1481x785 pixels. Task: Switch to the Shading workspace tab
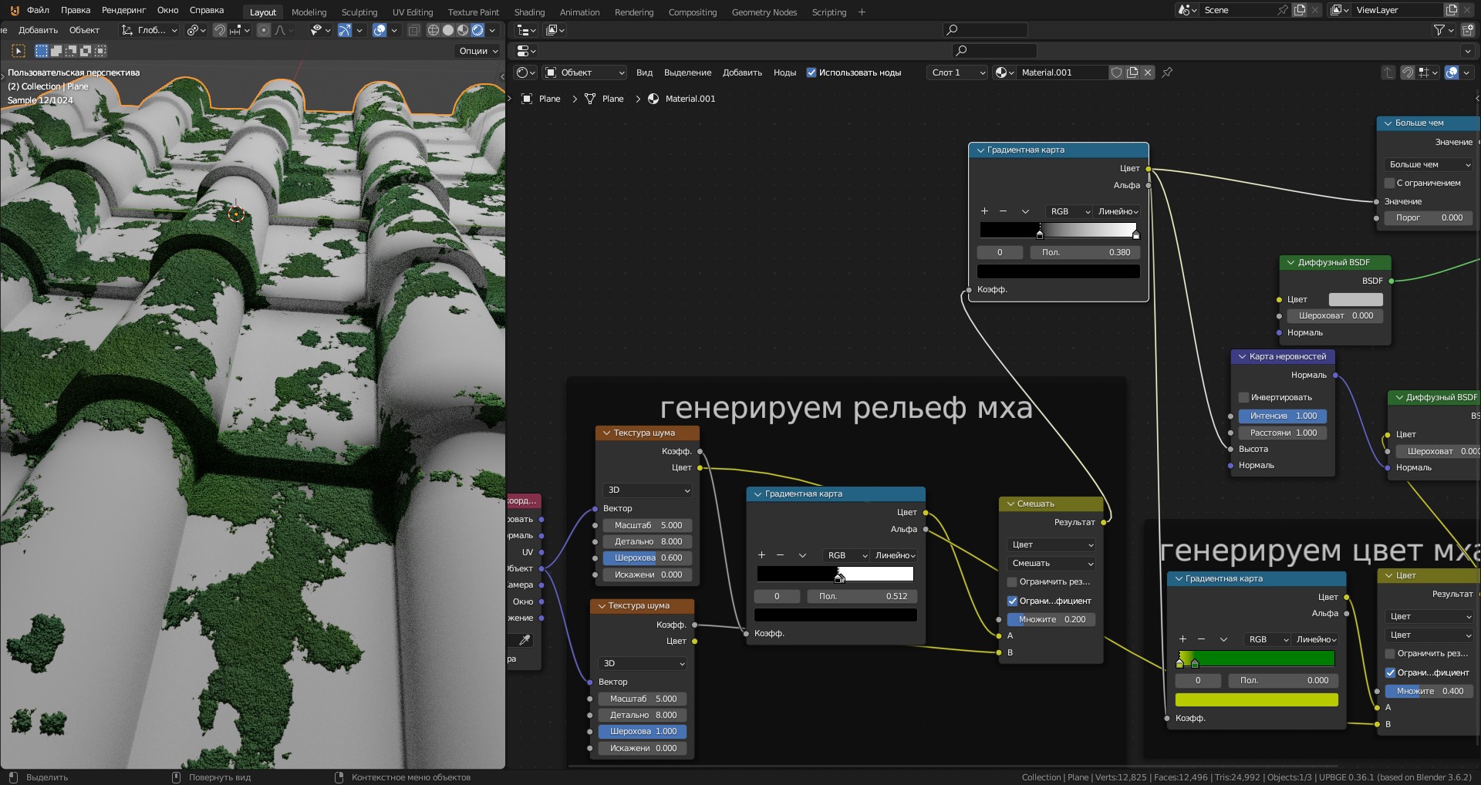pyautogui.click(x=529, y=12)
